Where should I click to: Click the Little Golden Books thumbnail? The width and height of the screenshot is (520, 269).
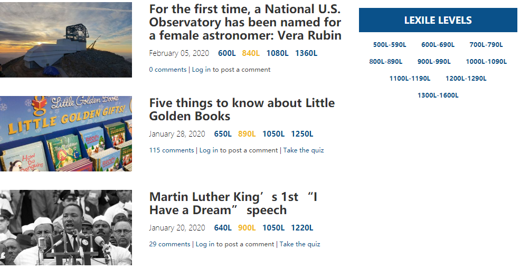[66, 133]
